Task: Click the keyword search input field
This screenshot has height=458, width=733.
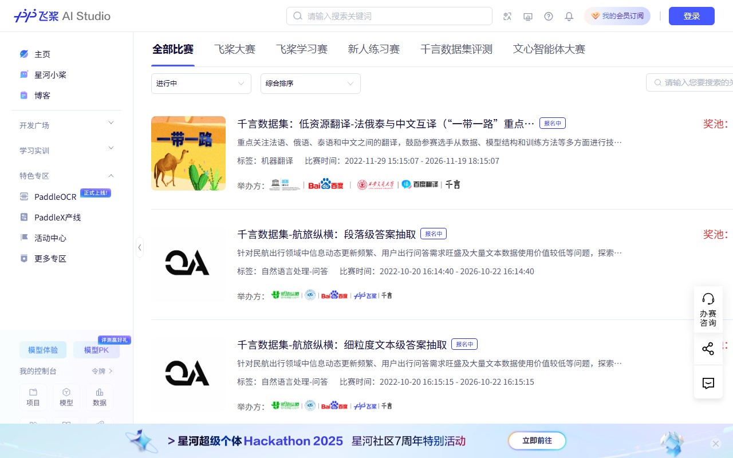Action: [389, 16]
